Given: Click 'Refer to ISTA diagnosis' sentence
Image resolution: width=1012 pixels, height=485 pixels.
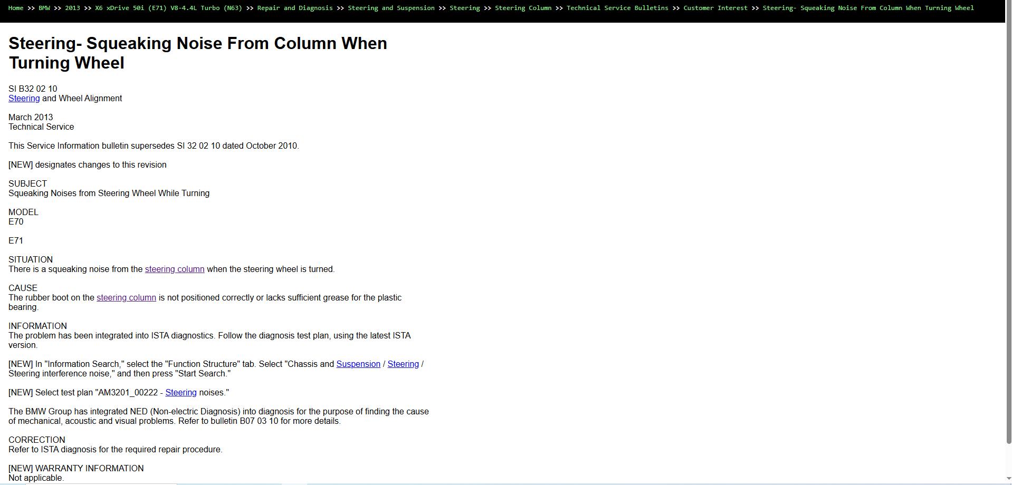Looking at the screenshot, I should [116, 450].
